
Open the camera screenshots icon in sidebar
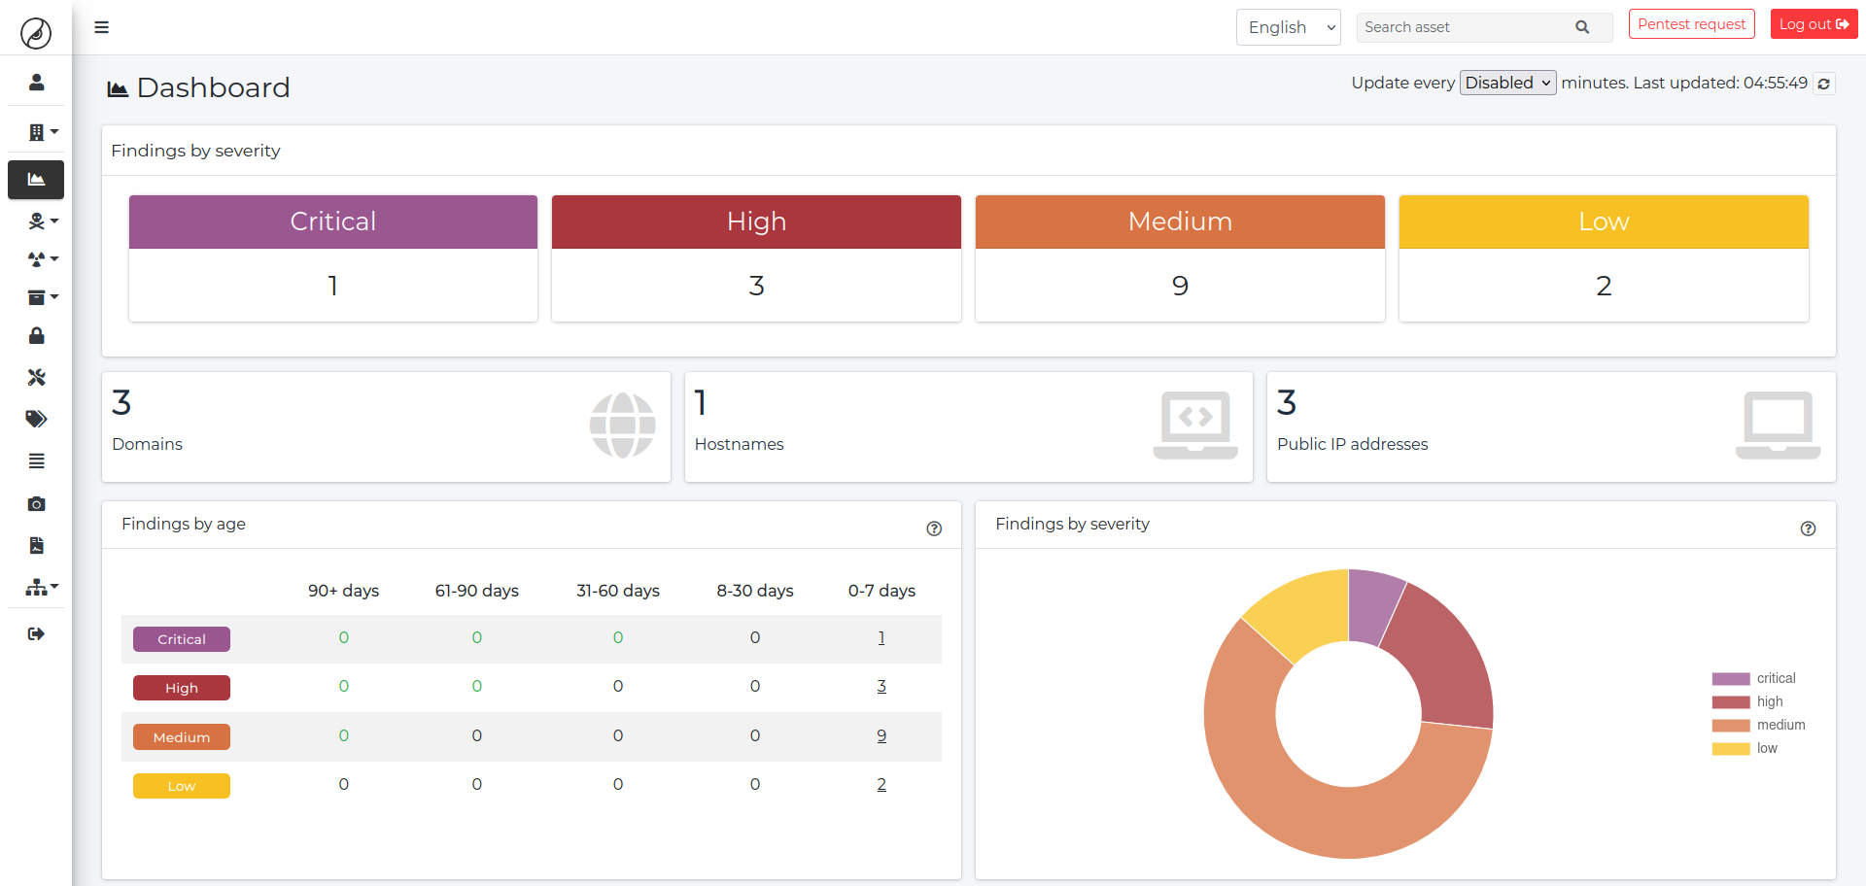pyautogui.click(x=36, y=503)
